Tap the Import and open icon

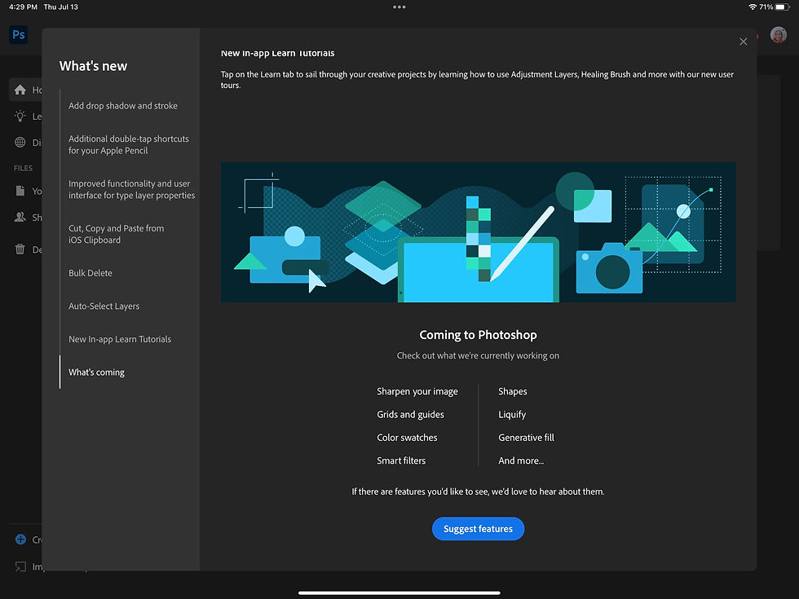tap(20, 566)
